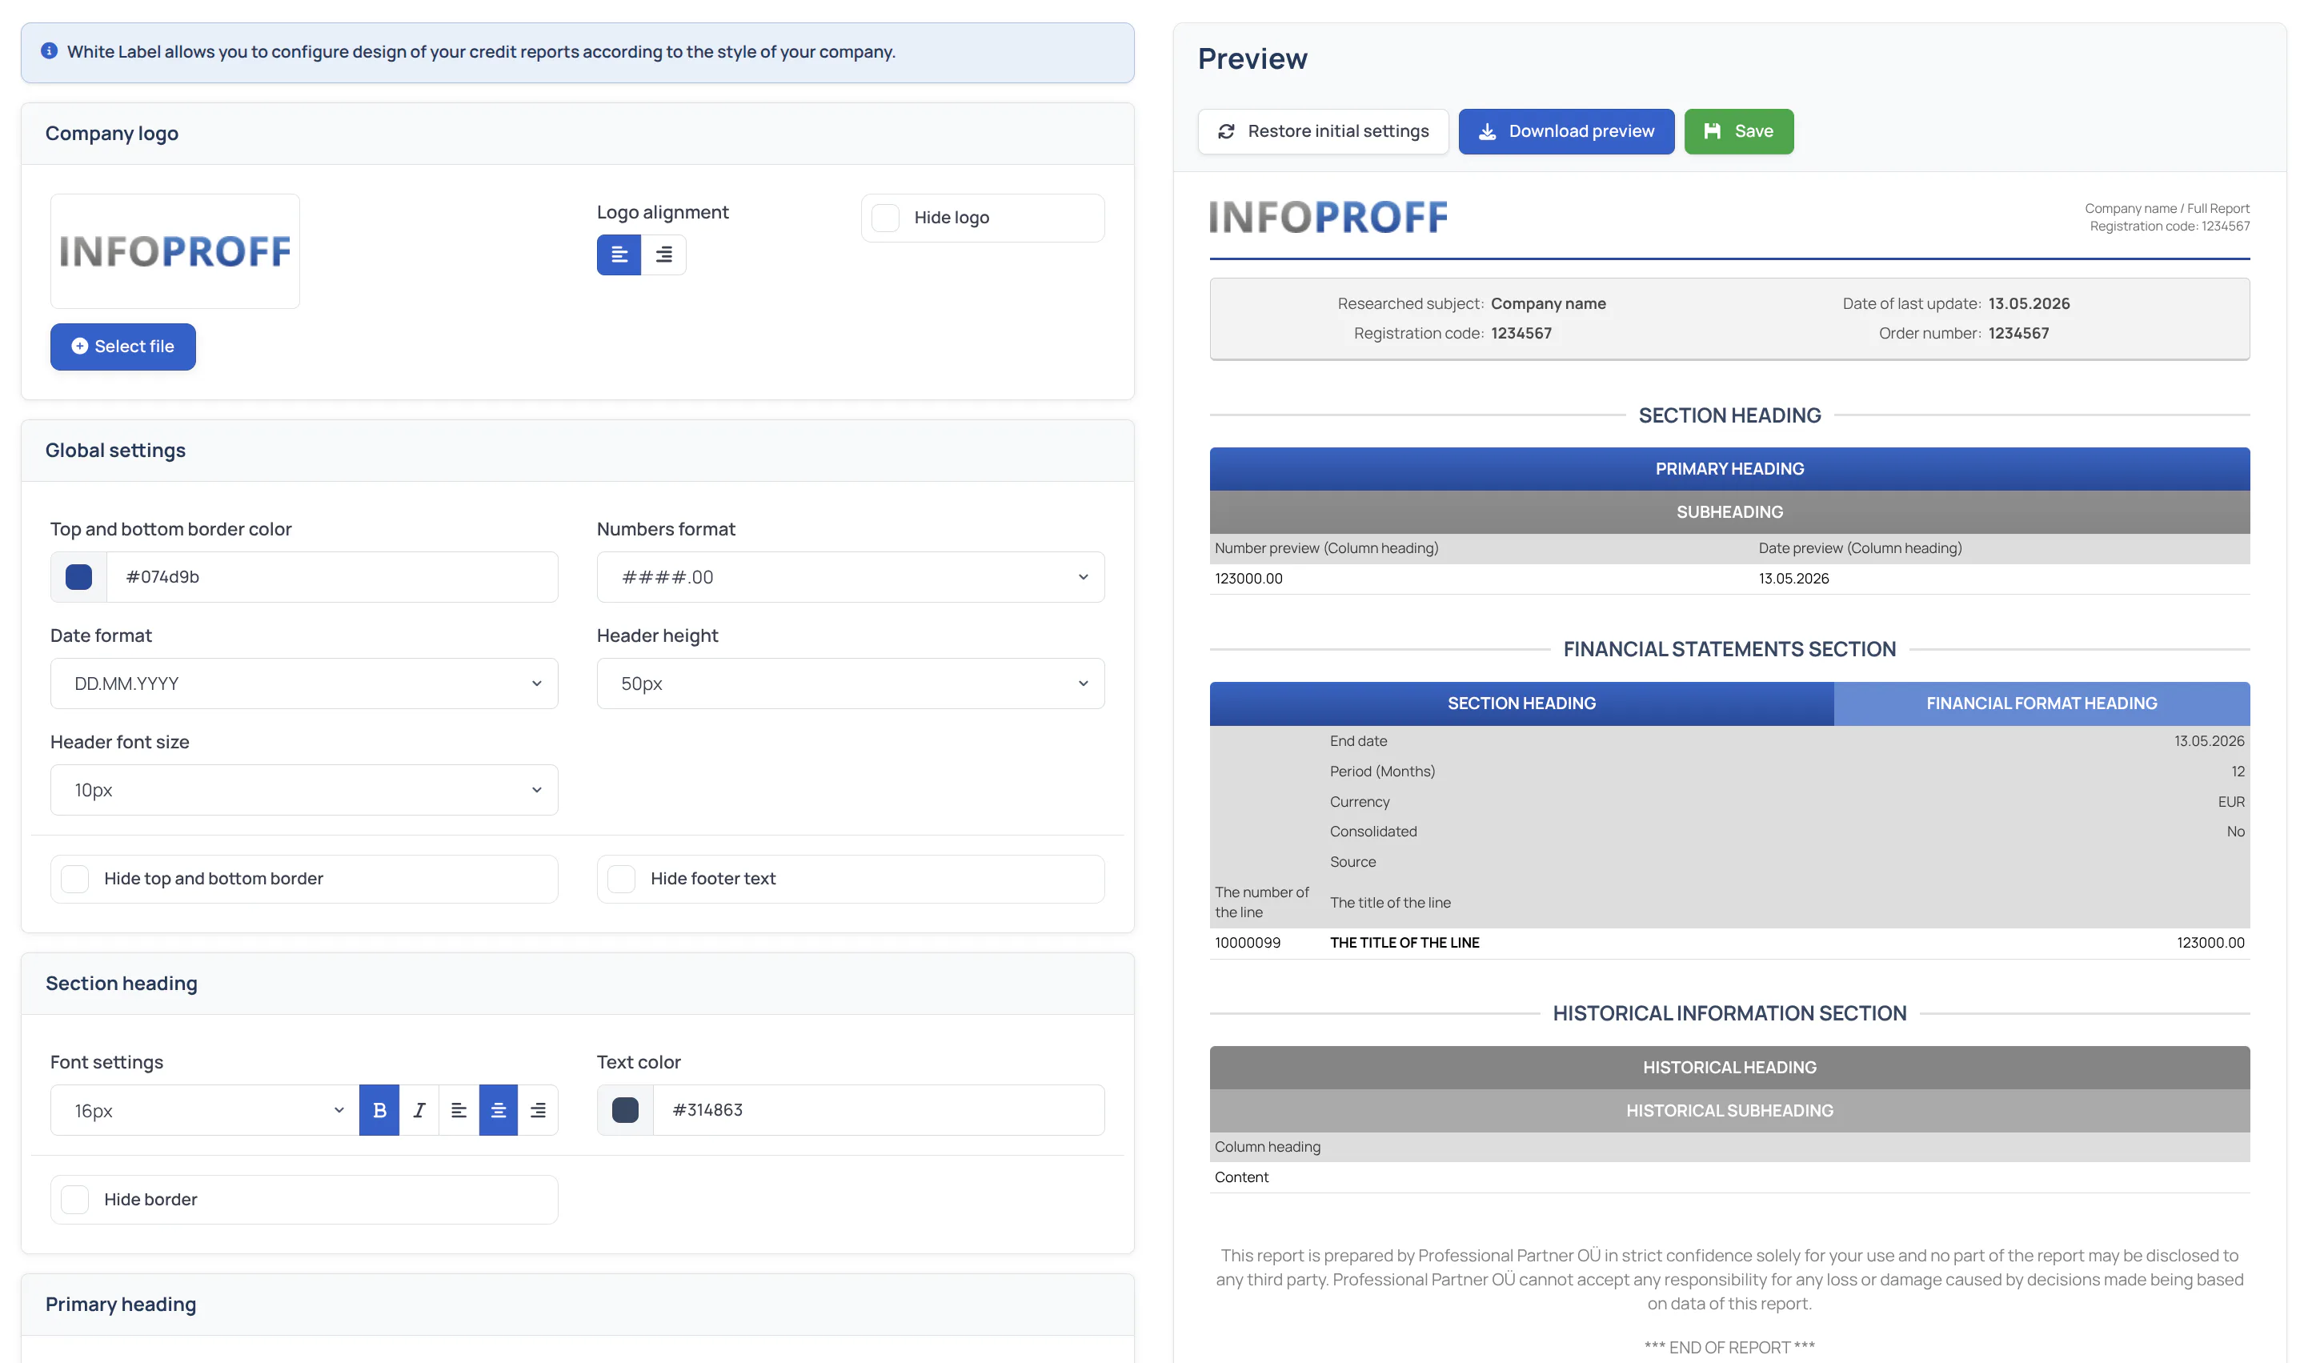The width and height of the screenshot is (2312, 1363).
Task: Click *** END OF REPORT *** text
Action: 1729,1347
